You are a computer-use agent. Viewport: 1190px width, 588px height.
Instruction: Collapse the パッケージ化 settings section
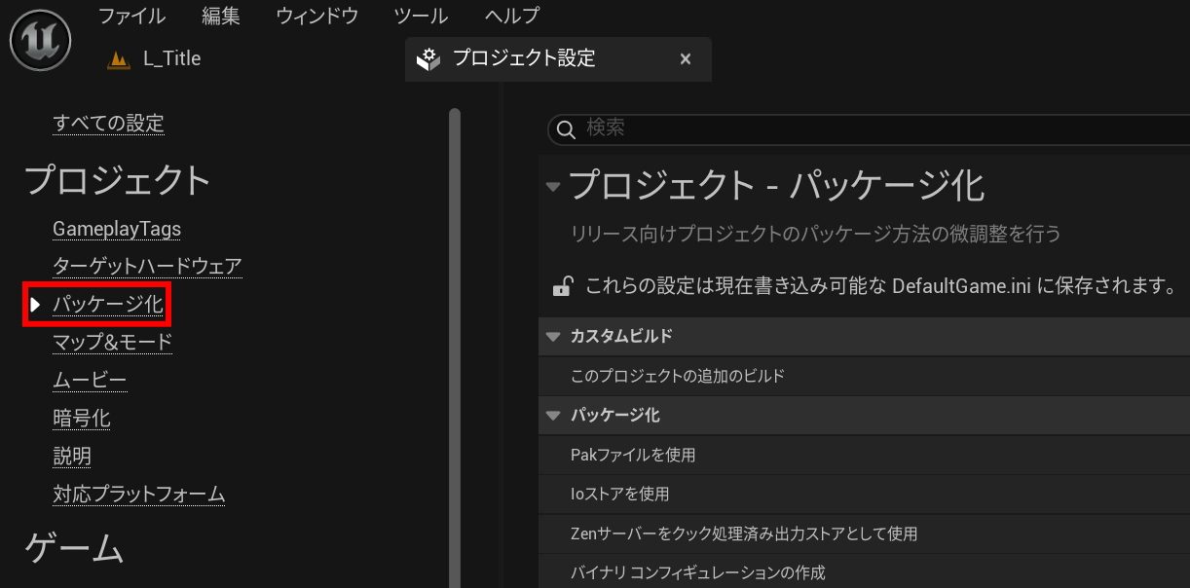[x=553, y=416]
